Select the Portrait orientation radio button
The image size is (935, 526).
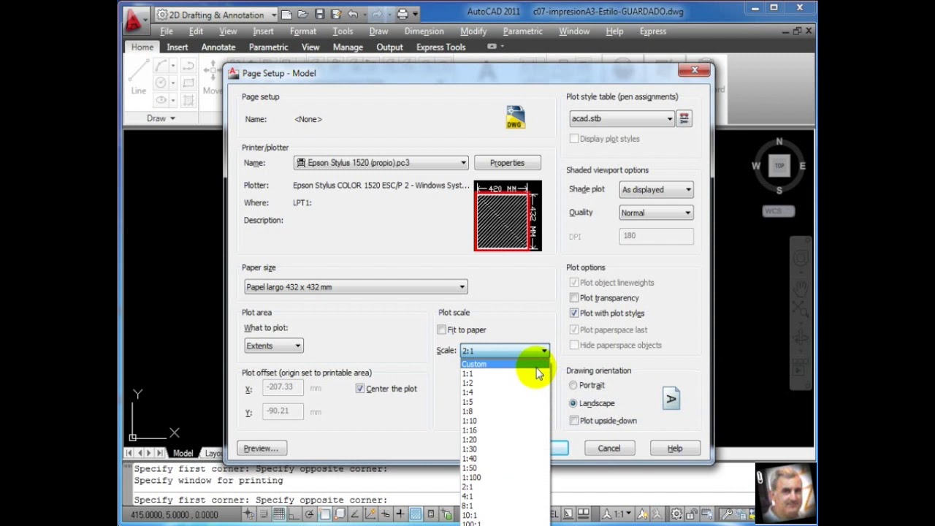(x=573, y=386)
